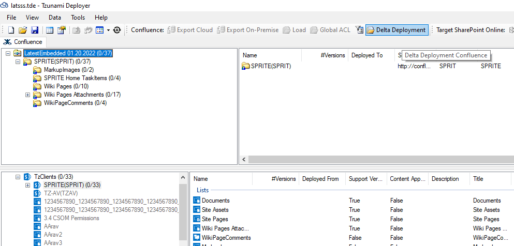Select SPRITE Home TaskItems (0/4) folder
This screenshot has width=514, height=246.
82,78
